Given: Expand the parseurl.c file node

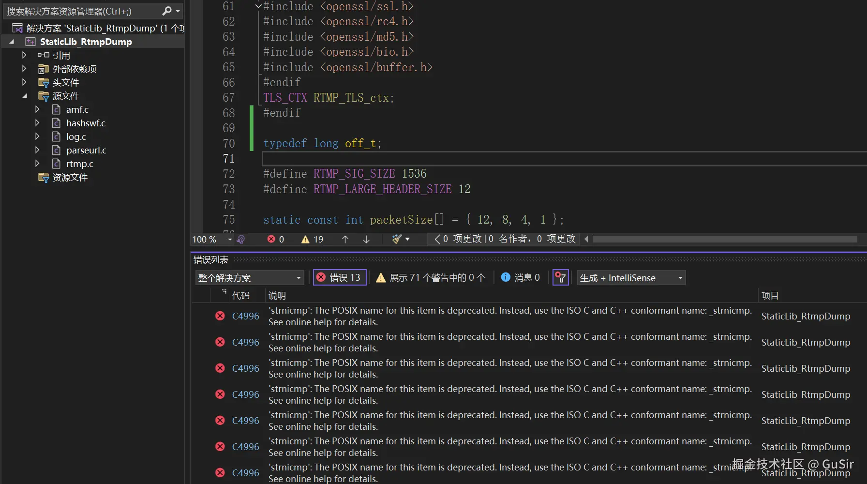Looking at the screenshot, I should [37, 150].
